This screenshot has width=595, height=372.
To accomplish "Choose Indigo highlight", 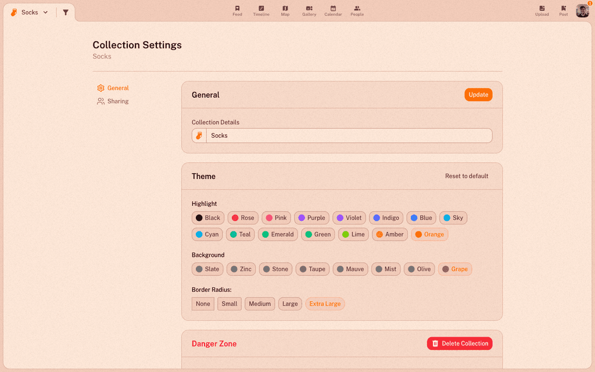I will tap(386, 218).
